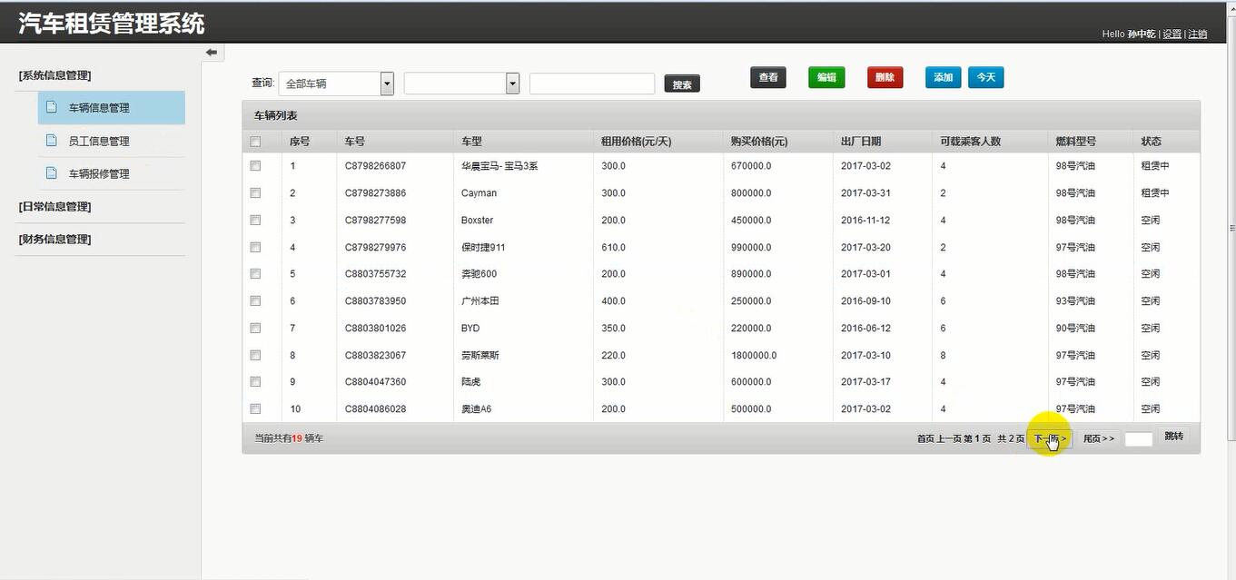Check the row for 广州本田

(x=255, y=300)
